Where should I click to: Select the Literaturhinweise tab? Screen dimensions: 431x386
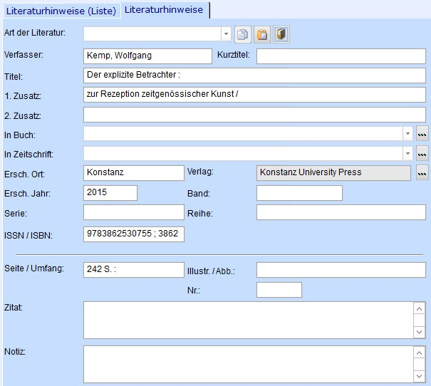[164, 10]
